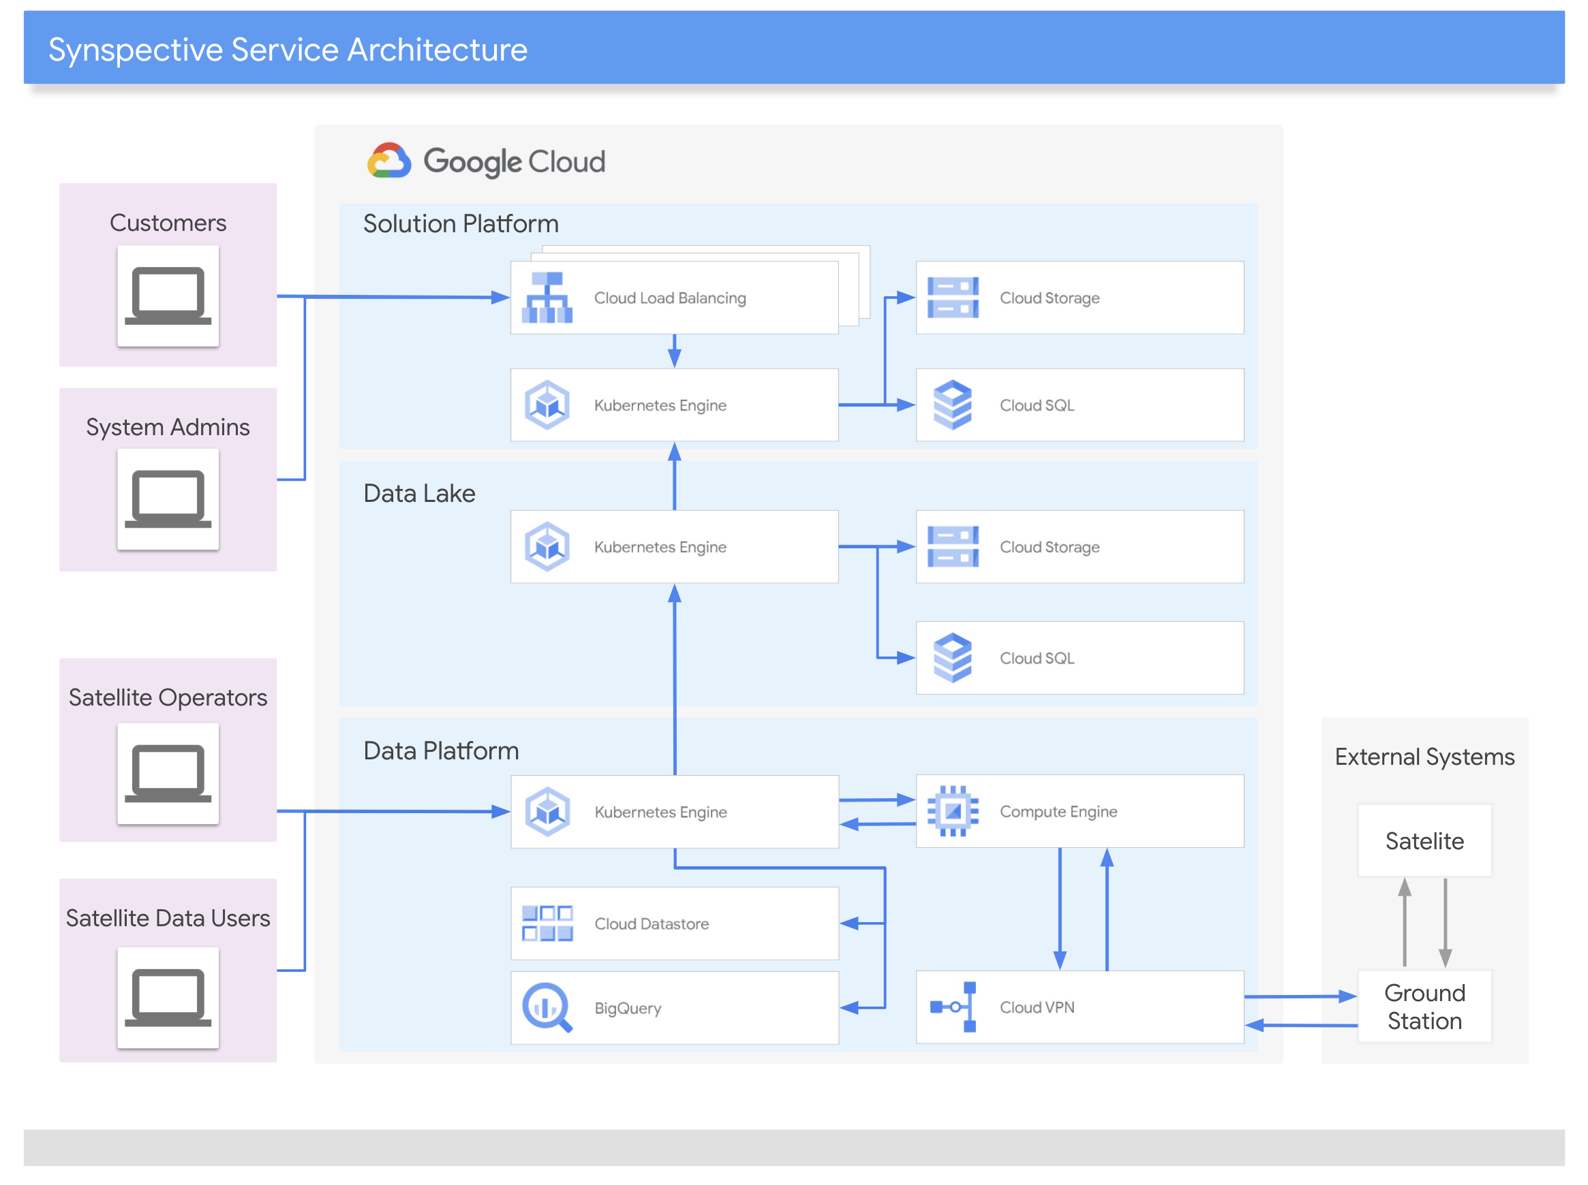Click the Synspective Service Architecture title

[x=288, y=50]
